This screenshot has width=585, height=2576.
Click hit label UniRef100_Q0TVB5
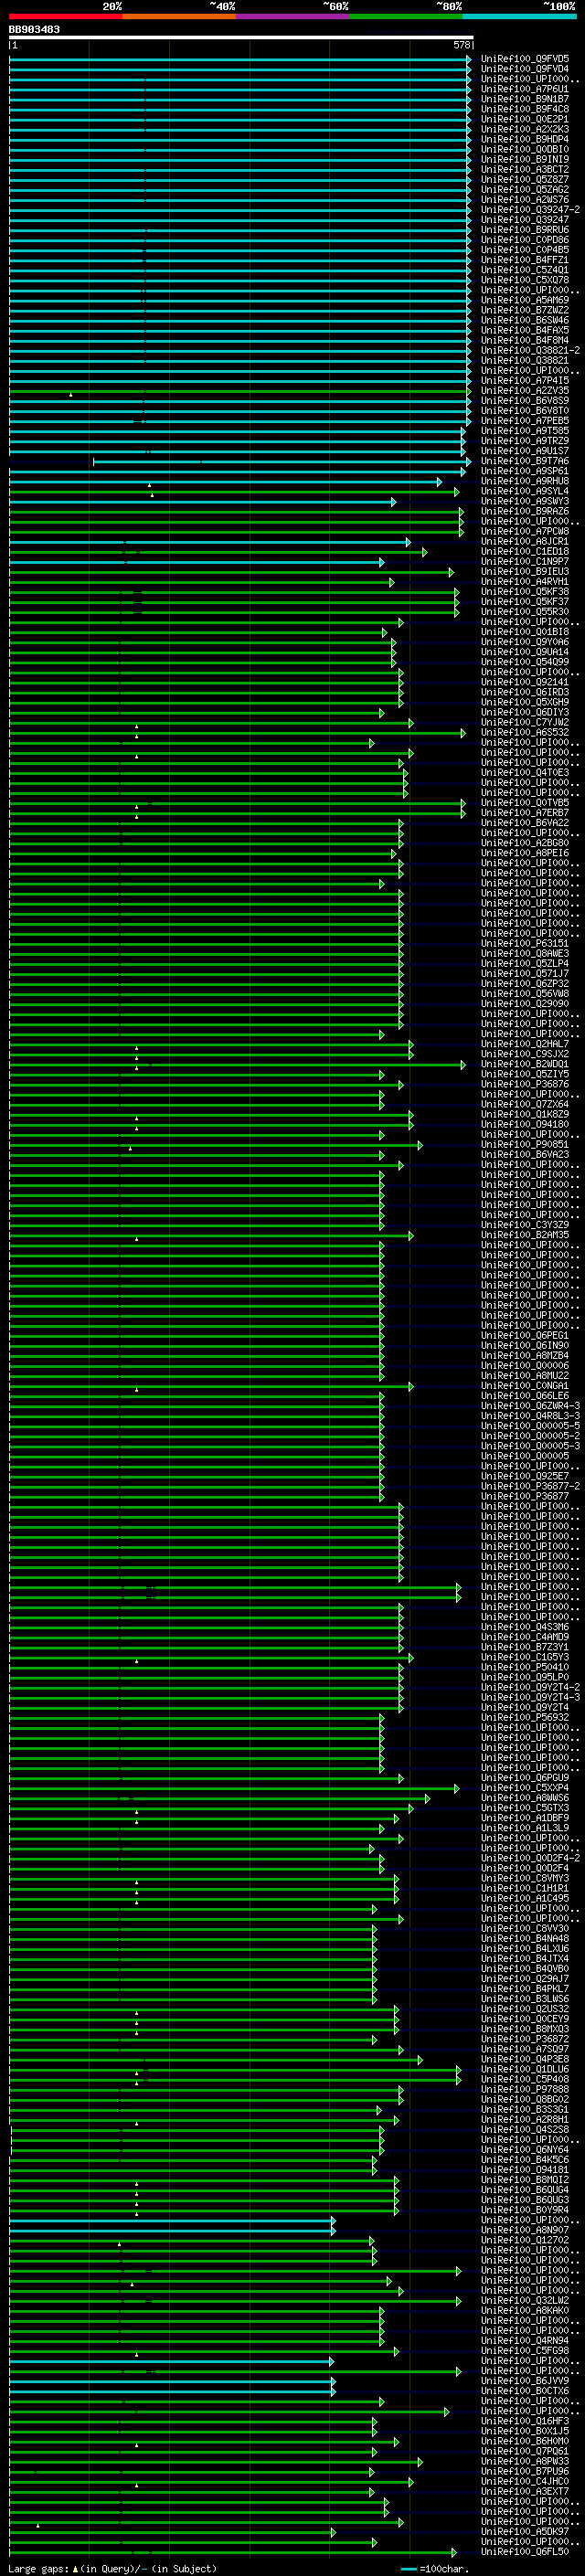coord(525,802)
